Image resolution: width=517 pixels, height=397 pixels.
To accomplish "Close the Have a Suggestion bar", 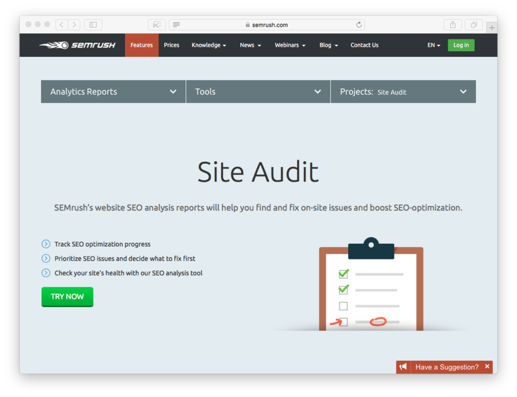I will pos(487,367).
